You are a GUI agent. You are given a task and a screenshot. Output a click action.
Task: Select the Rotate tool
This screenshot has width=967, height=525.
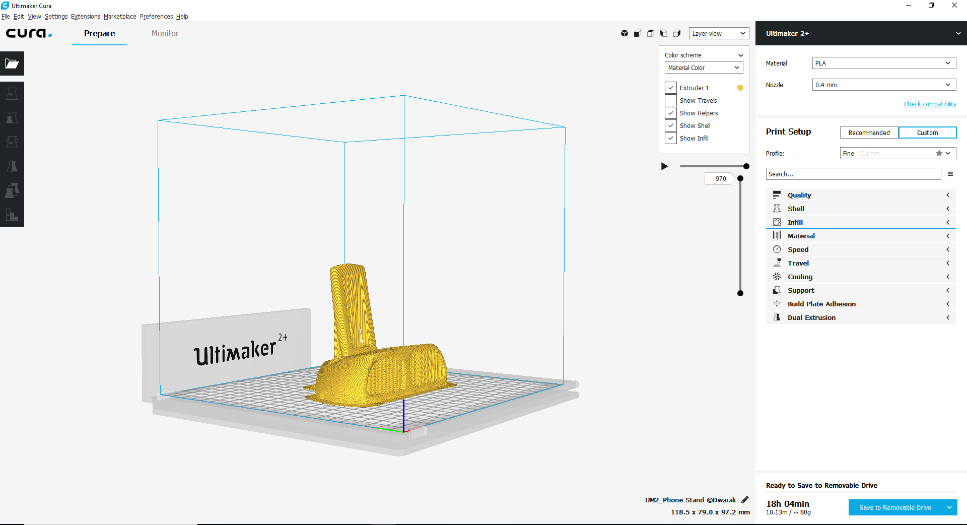pos(12,142)
